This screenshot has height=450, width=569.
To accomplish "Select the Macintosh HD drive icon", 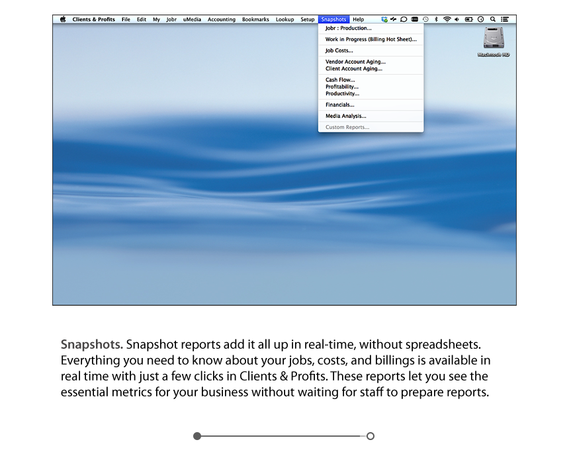I will pyautogui.click(x=494, y=38).
